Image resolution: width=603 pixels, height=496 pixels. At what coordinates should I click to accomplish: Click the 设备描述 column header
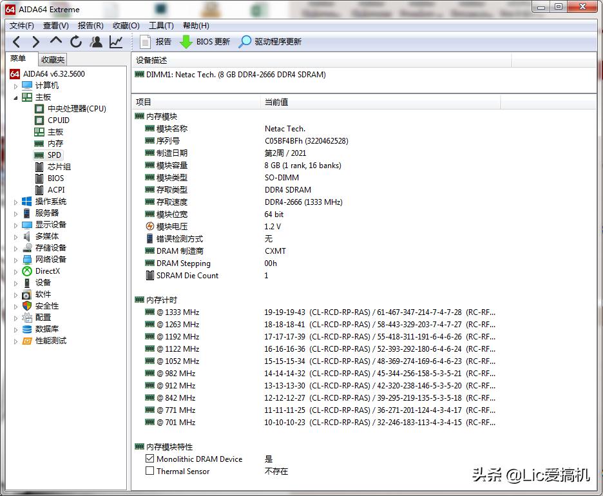coord(321,61)
